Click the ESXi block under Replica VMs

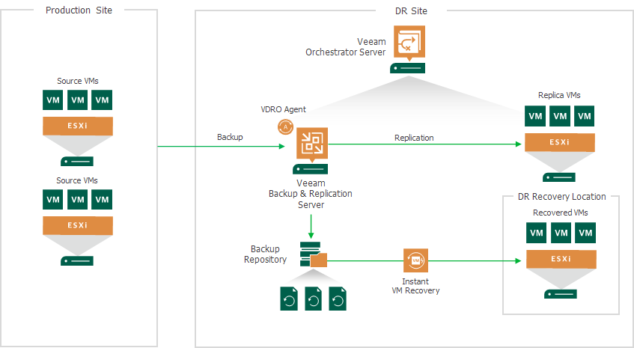pyautogui.click(x=560, y=142)
